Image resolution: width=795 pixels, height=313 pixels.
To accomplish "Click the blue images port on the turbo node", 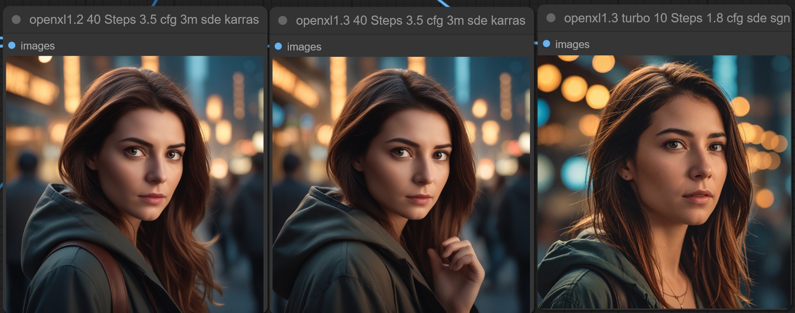I will pos(547,44).
